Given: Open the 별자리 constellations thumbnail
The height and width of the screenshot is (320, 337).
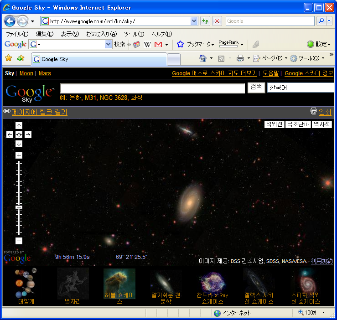Looking at the screenshot, I should click(73, 286).
